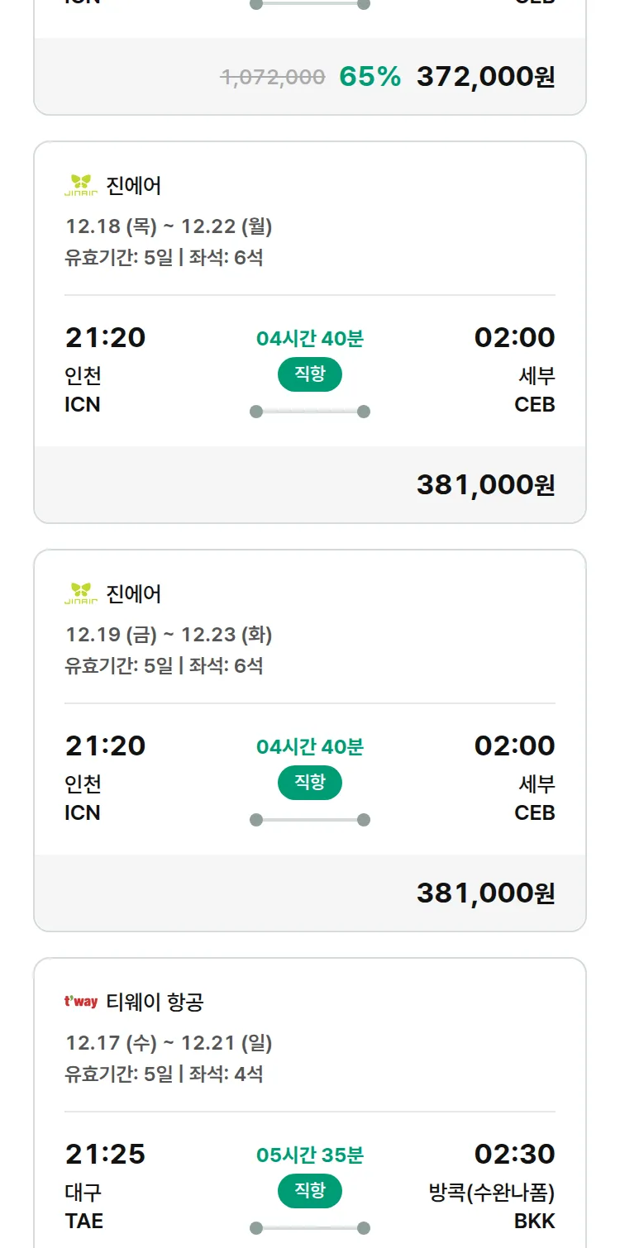Click the route line on the t'way 05시간 35분 flight

(x=310, y=1228)
